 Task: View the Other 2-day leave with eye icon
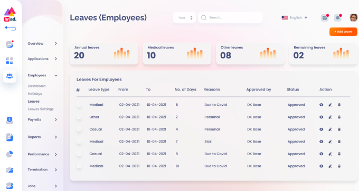tap(321, 117)
